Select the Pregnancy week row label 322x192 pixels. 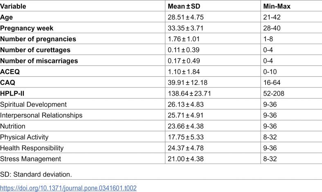click(x=27, y=28)
